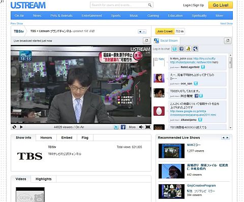Go to Next Show

point(226,23)
